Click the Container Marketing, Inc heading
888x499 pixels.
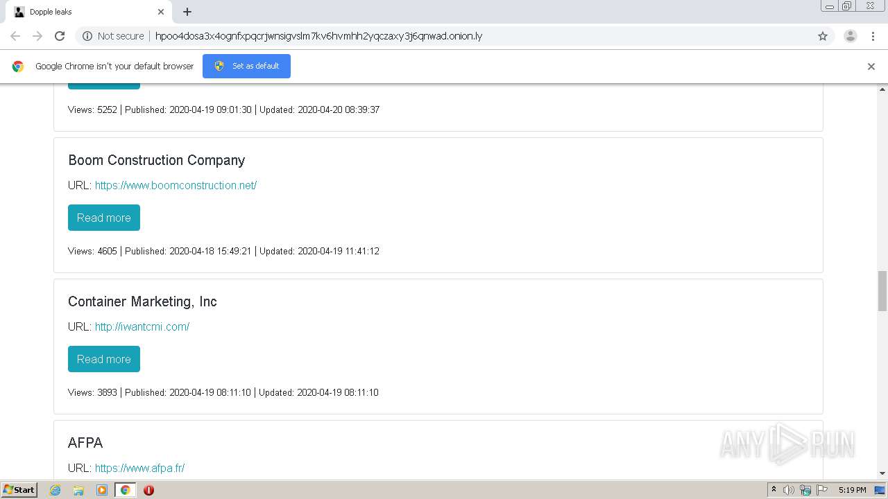click(142, 301)
